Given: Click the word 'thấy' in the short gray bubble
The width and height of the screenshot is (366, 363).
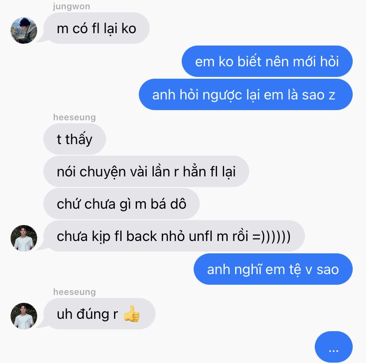Looking at the screenshot, I should 79,139.
